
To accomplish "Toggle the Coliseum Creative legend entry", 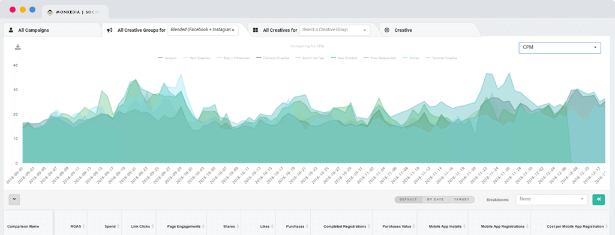I will [x=272, y=58].
